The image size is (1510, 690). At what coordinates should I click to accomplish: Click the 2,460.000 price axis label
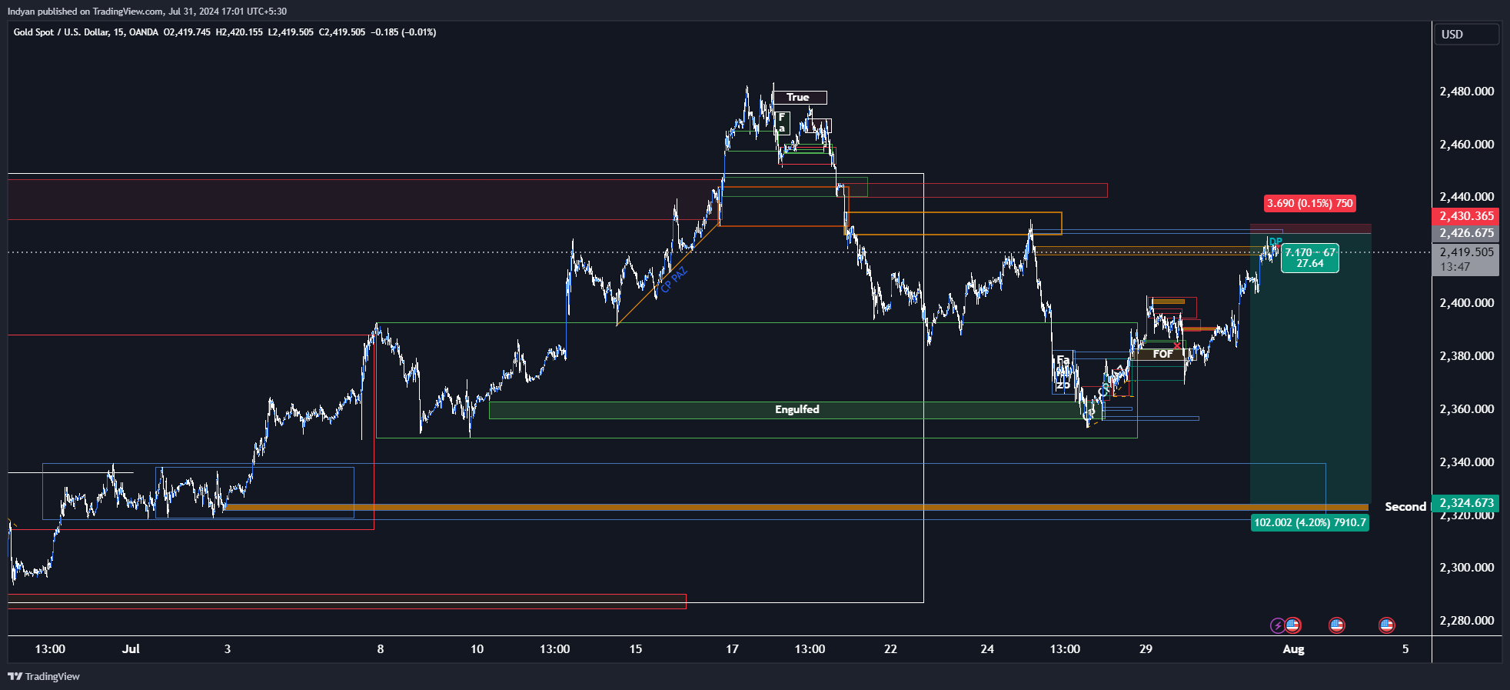[x=1467, y=145]
